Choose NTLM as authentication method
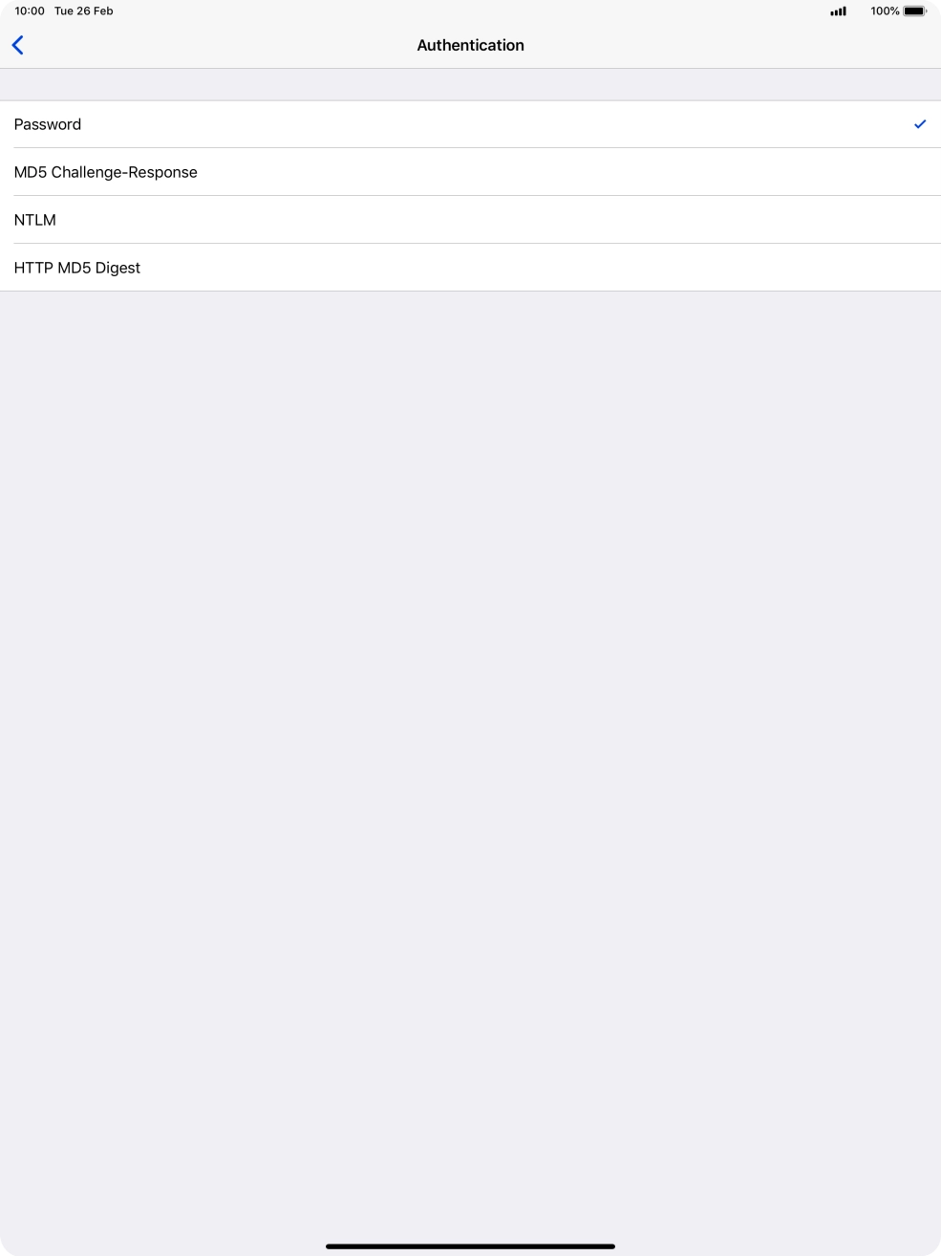The image size is (941, 1256). tap(470, 220)
